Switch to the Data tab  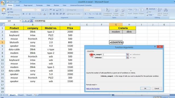coord(48,5)
